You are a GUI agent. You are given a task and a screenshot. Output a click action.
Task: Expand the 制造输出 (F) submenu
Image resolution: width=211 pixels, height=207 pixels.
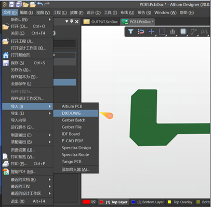[x=28, y=135]
